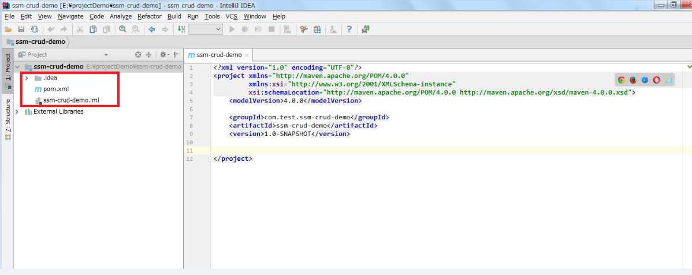
Task: Open the run configuration dropdown
Action: click(206, 29)
